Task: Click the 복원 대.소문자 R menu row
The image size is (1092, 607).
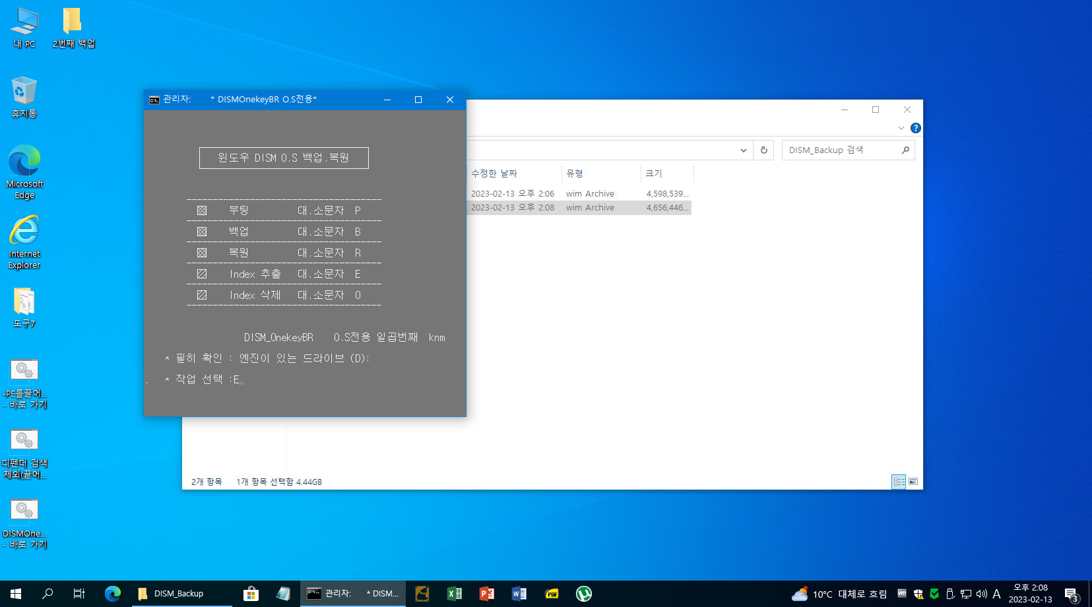Action: tap(284, 253)
